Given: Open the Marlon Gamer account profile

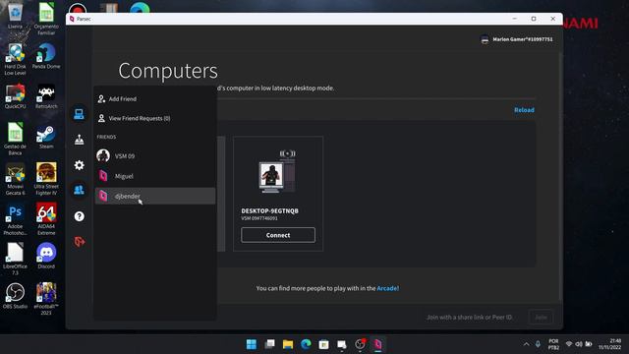Looking at the screenshot, I should 517,39.
